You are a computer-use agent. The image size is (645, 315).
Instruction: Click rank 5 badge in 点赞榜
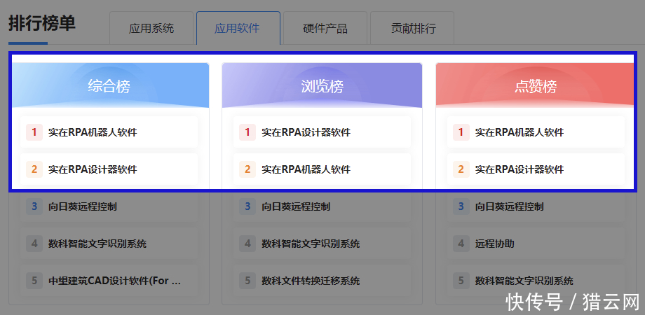click(x=461, y=281)
